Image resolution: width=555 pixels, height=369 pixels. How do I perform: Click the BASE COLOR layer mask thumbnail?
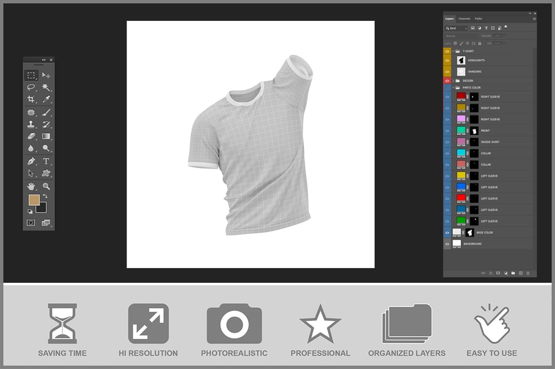[x=469, y=232]
